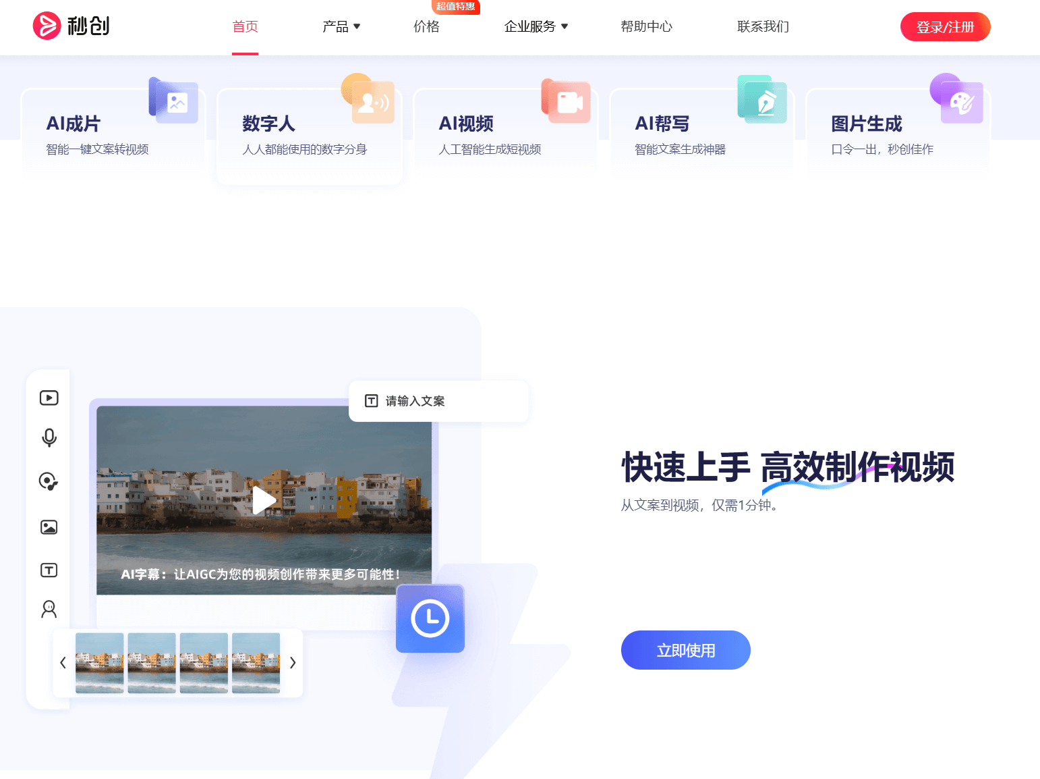The width and height of the screenshot is (1040, 779).
Task: Click the 秒创 logo icon
Action: tap(45, 25)
